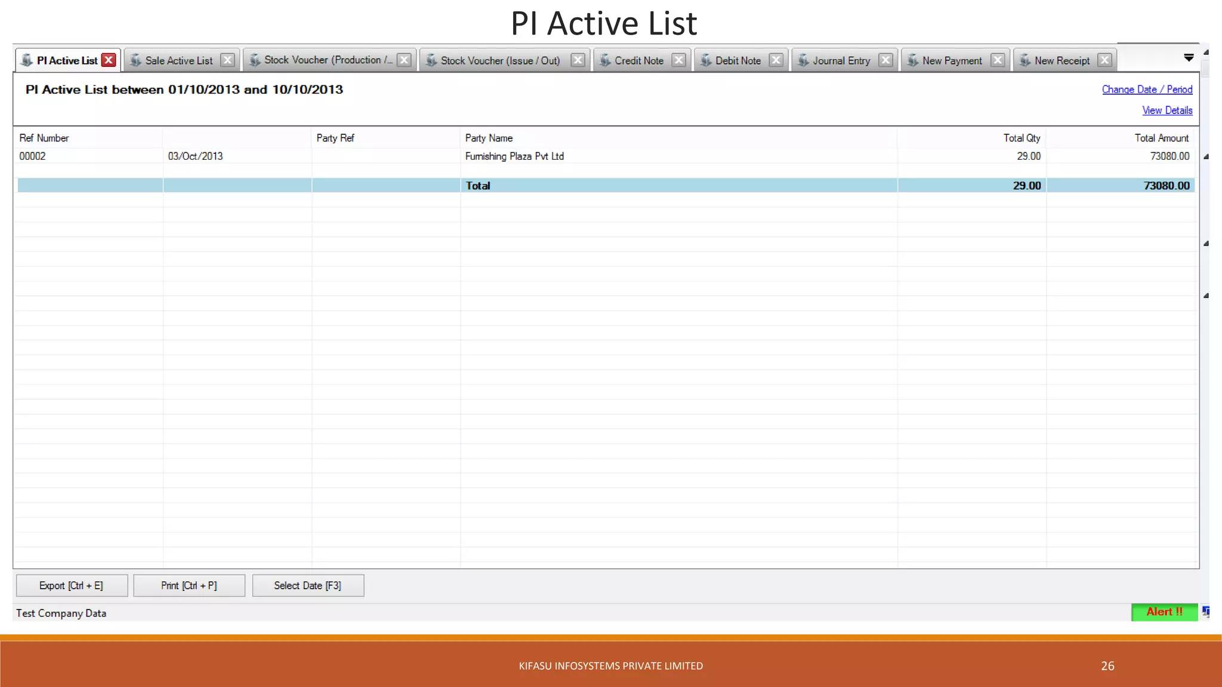
Task: Close the Journal Entry tab
Action: point(885,60)
